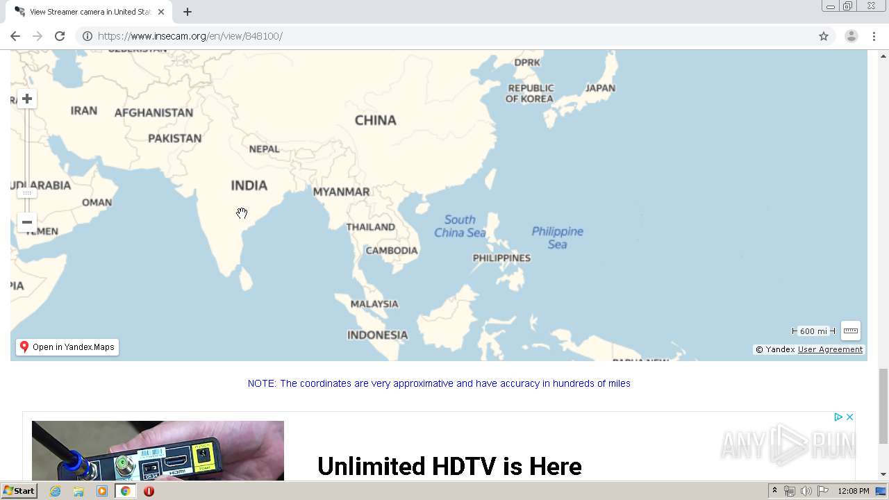
Task: Click the South China Sea label
Action: tap(460, 226)
